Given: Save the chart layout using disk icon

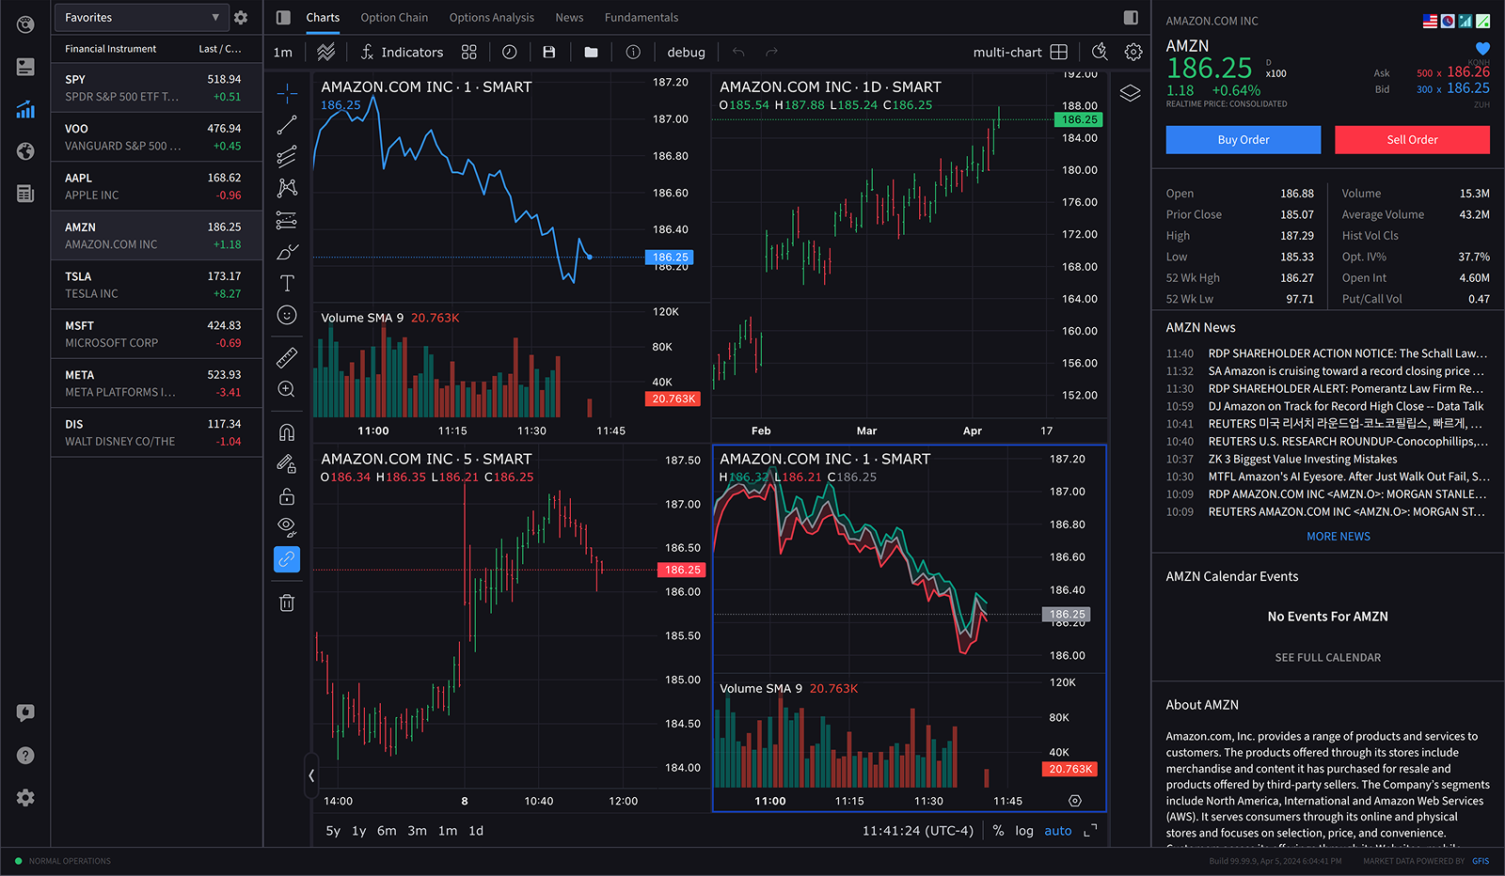Looking at the screenshot, I should click(x=549, y=53).
